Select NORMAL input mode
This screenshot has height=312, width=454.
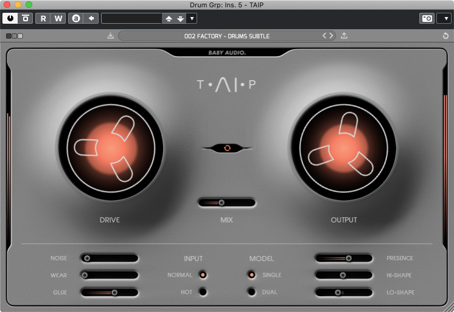click(203, 275)
